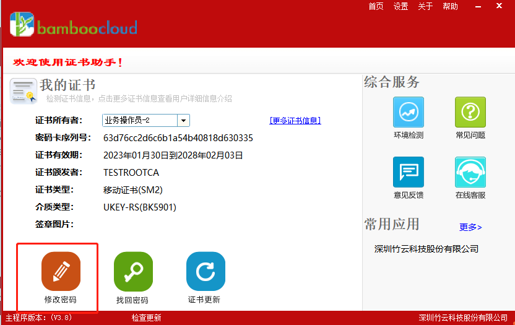The width and height of the screenshot is (515, 325).
Task: Open the 设置 menu
Action: pos(401,6)
